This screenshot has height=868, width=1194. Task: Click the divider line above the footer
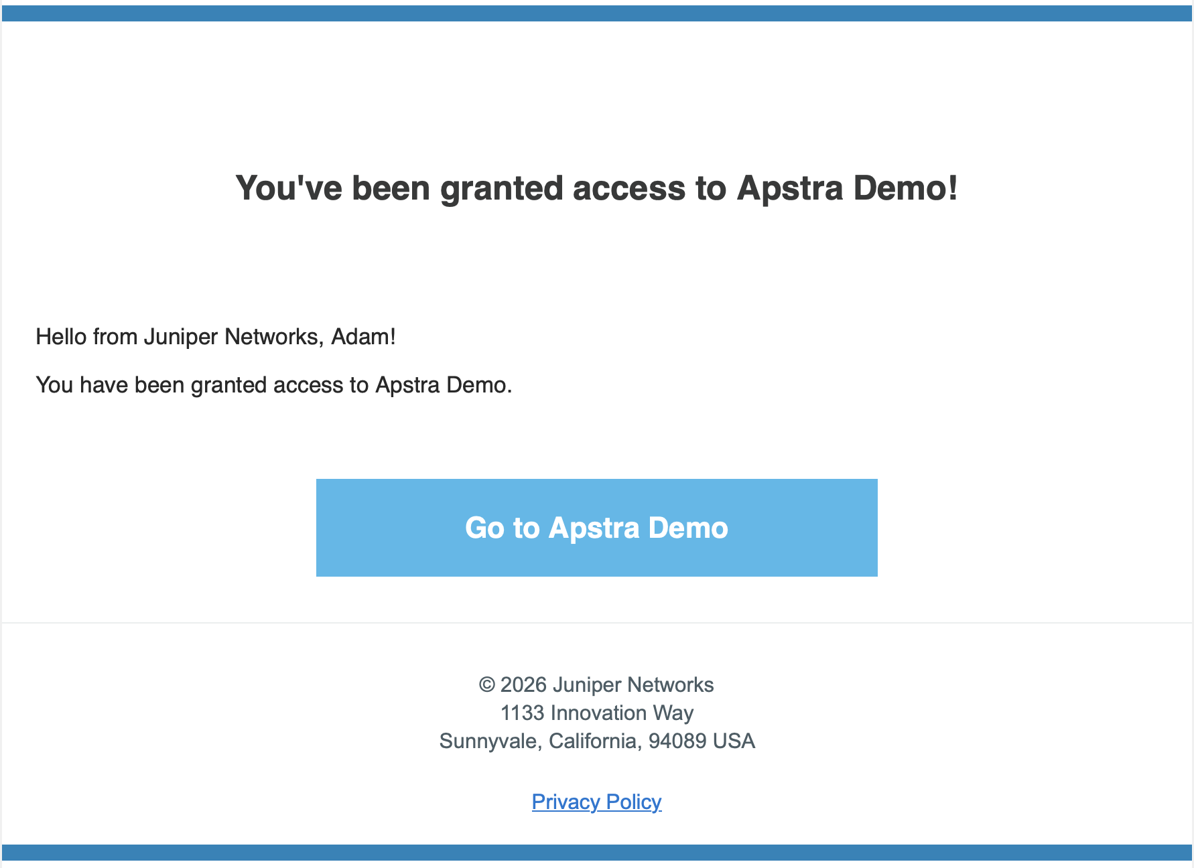point(596,623)
